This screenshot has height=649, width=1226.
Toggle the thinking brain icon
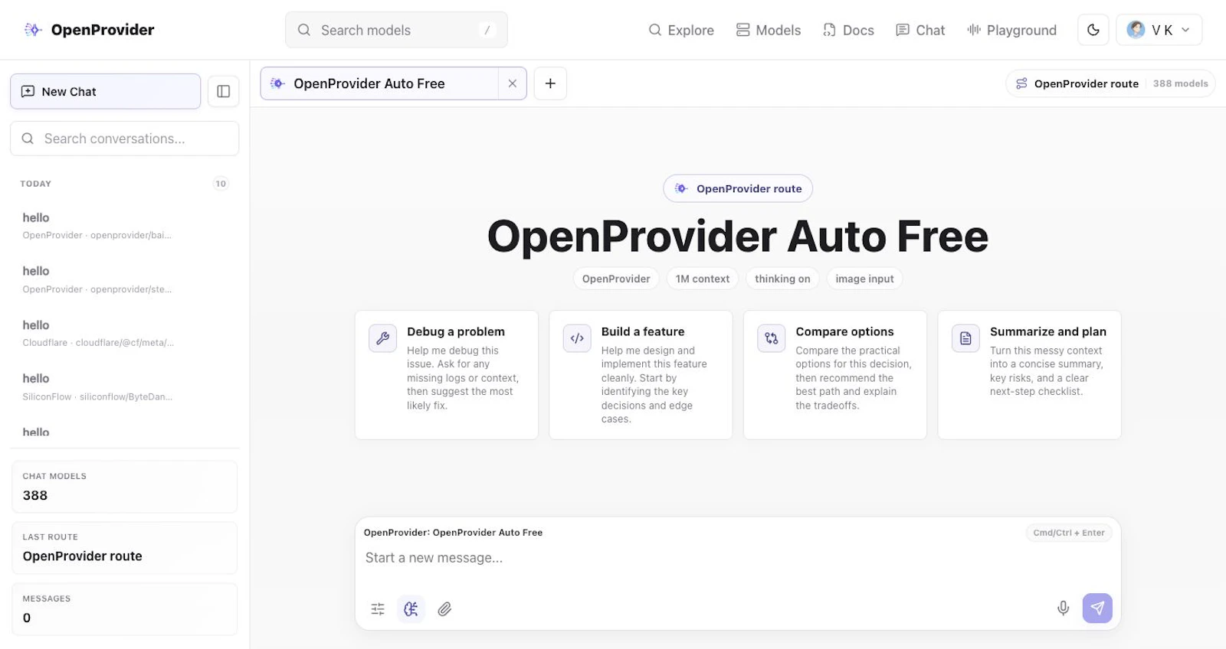pyautogui.click(x=411, y=609)
